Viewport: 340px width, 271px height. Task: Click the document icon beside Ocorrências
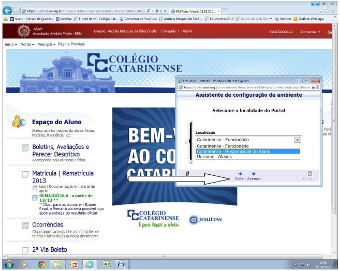tap(25, 225)
